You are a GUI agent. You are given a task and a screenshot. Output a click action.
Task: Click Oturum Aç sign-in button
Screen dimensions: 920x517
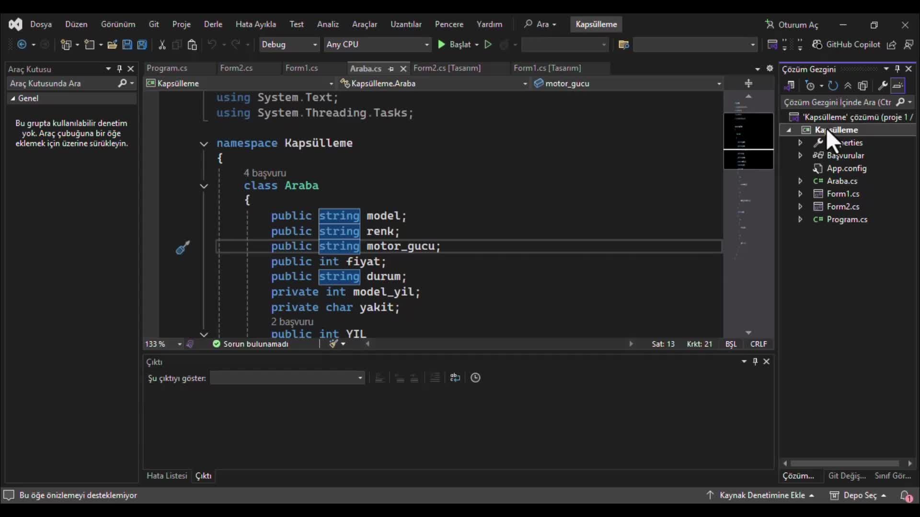pyautogui.click(x=792, y=24)
